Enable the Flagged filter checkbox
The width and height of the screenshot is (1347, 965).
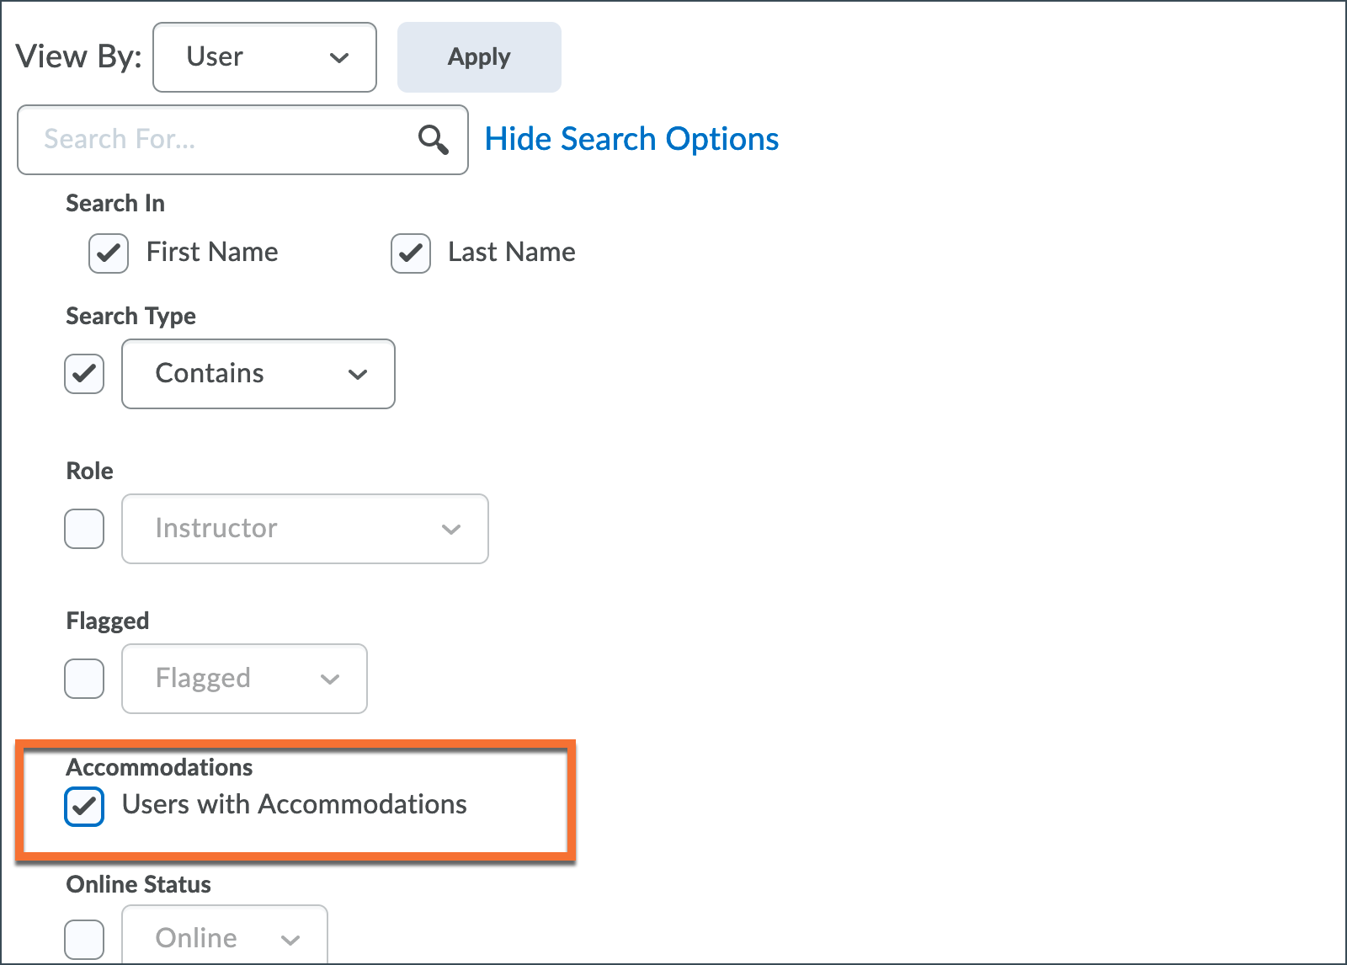[84, 679]
